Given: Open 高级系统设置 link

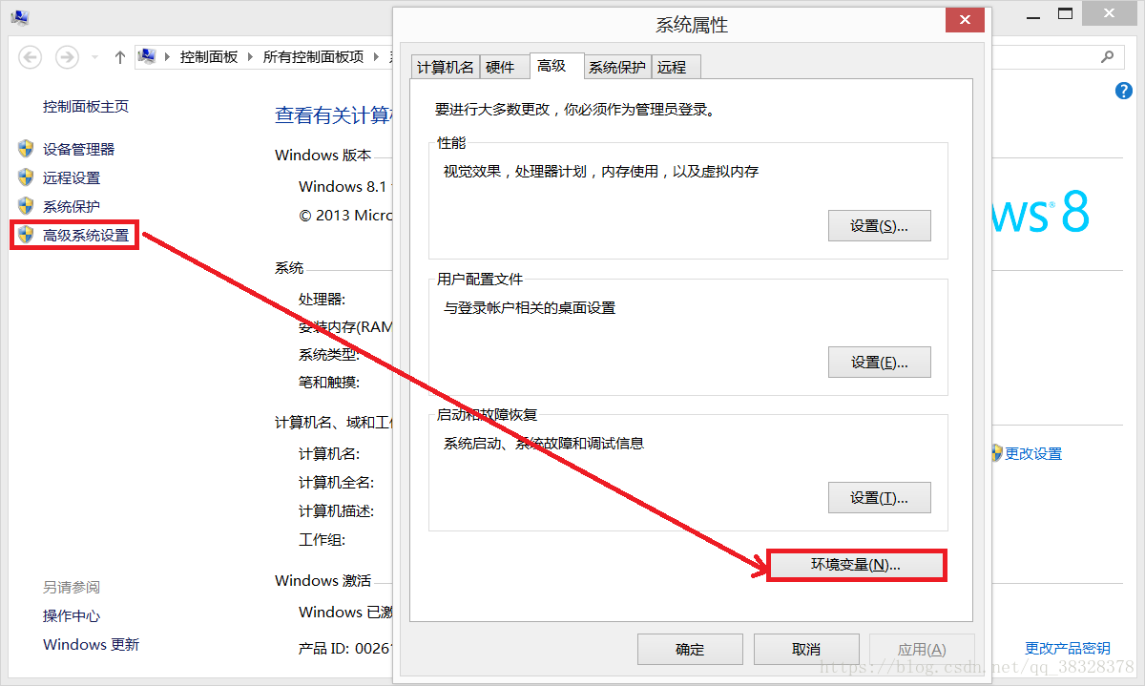Looking at the screenshot, I should click(86, 235).
